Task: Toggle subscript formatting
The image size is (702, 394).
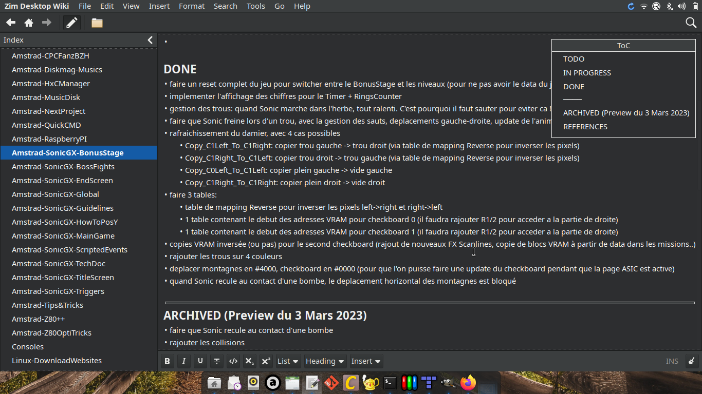Action: [x=250, y=361]
